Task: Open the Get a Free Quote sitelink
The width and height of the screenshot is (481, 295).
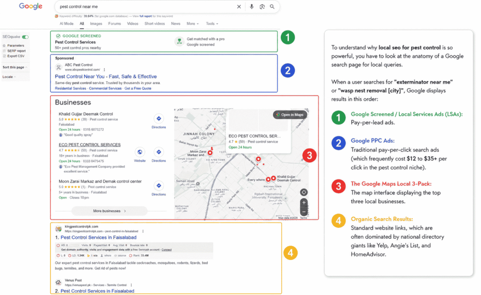Action: [138, 89]
